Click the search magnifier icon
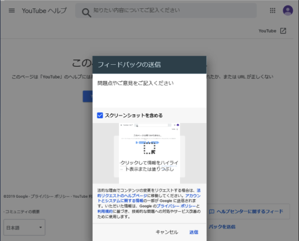 87,13
